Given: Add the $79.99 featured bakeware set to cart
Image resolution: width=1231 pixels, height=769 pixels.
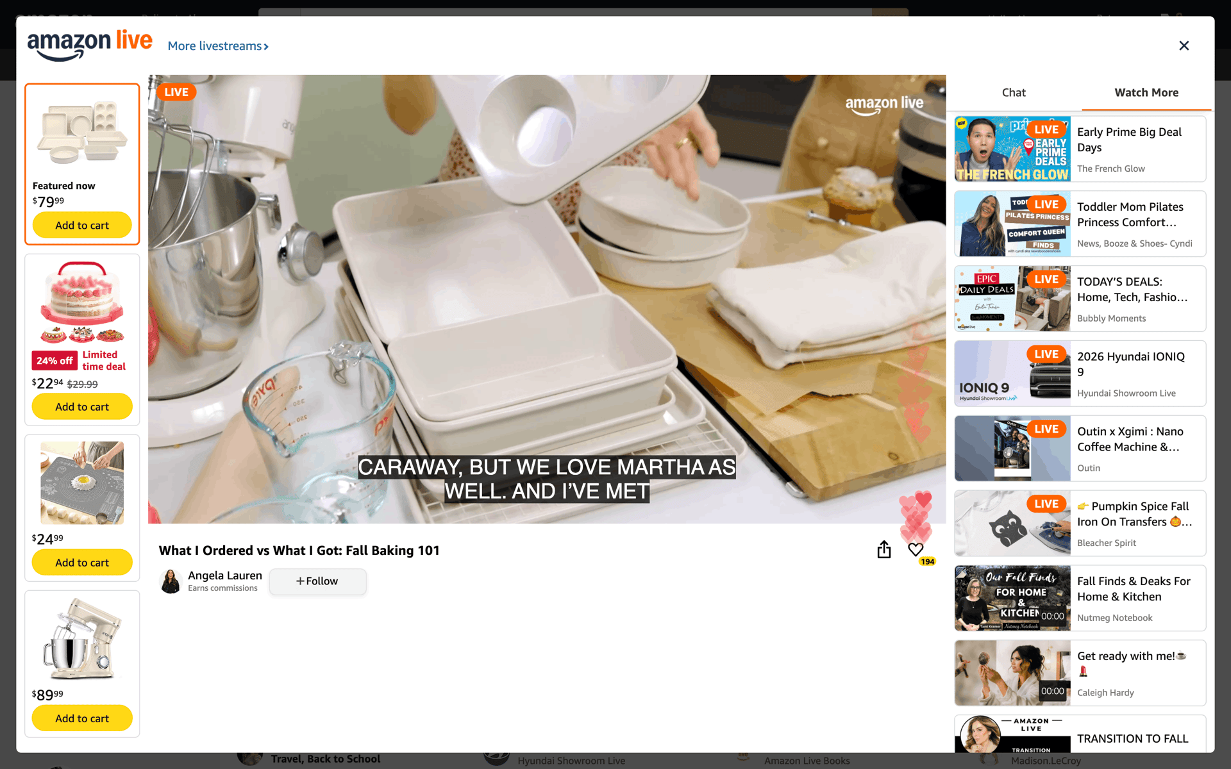Looking at the screenshot, I should tap(82, 225).
